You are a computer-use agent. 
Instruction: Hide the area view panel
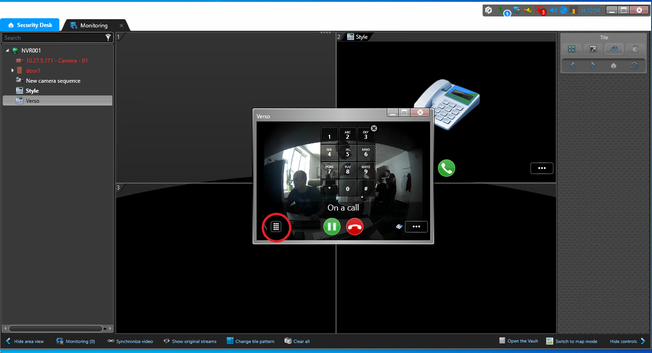coord(25,341)
